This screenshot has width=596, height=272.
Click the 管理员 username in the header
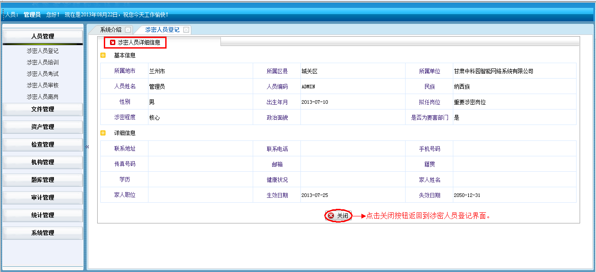point(32,15)
